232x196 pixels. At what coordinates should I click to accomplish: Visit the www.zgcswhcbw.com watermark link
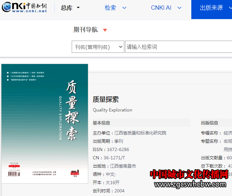point(191,185)
